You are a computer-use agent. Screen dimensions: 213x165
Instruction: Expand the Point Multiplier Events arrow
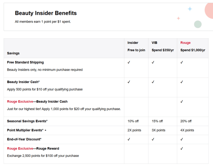[46, 130]
